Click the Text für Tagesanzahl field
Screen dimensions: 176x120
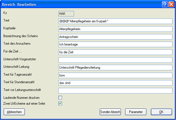point(115,75)
